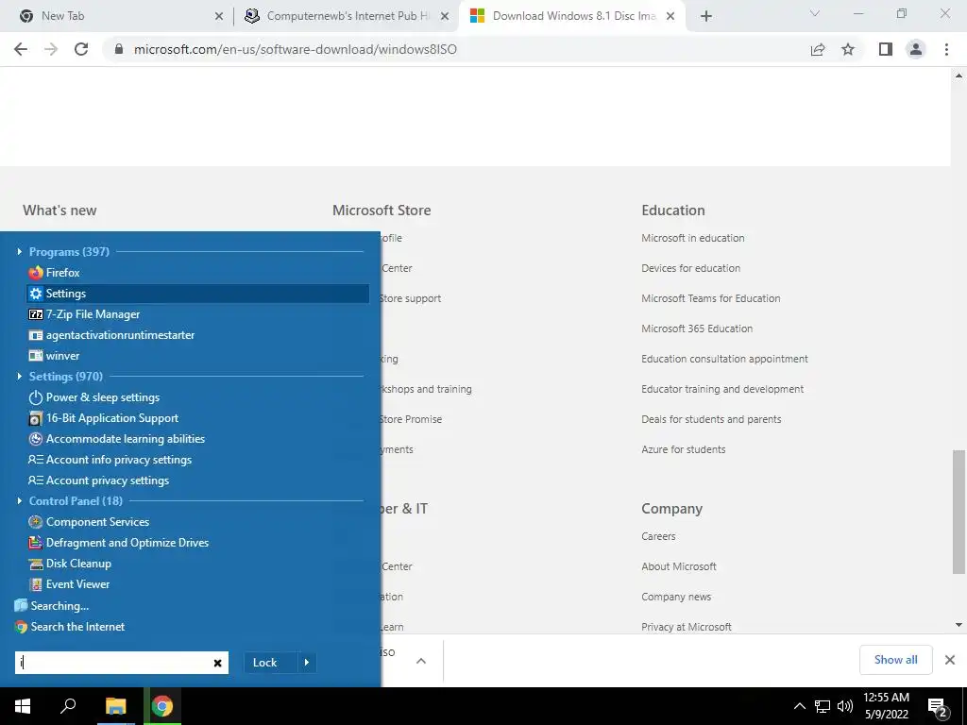Launch 7-Zip File Manager
This screenshot has height=725, width=967.
tap(84, 314)
